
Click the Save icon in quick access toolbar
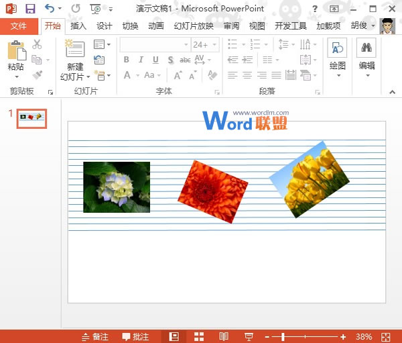(30, 9)
